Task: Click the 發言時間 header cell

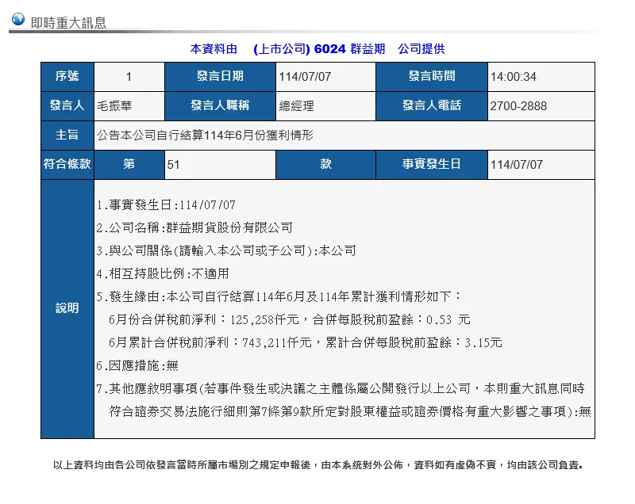Action: click(432, 76)
